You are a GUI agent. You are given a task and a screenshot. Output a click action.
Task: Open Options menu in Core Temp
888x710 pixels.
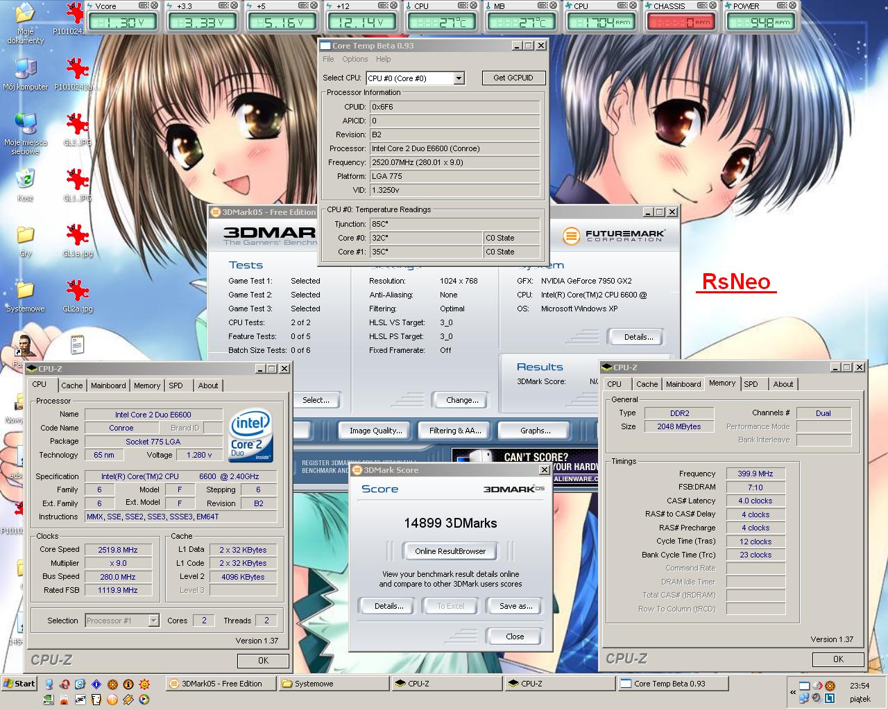point(355,59)
